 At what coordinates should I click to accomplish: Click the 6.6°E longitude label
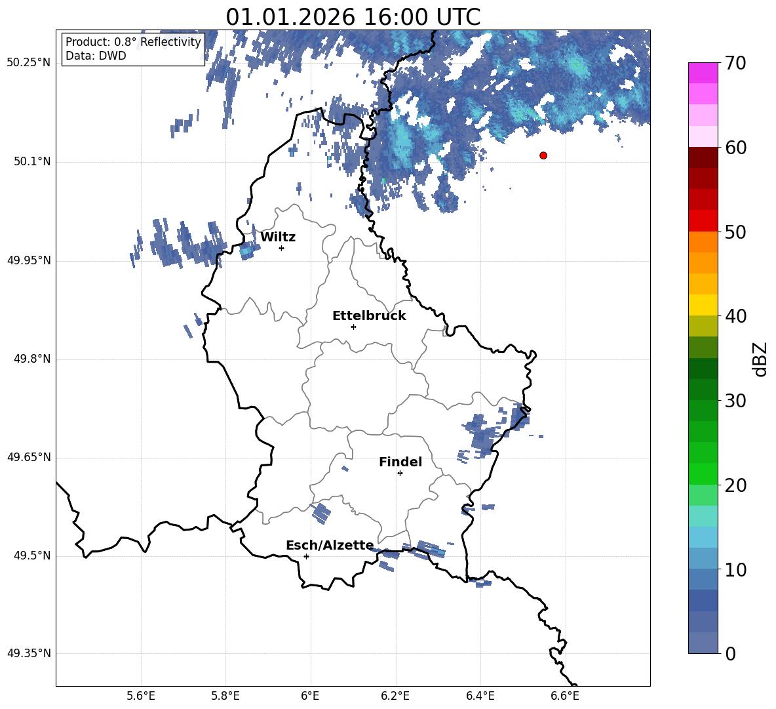565,696
